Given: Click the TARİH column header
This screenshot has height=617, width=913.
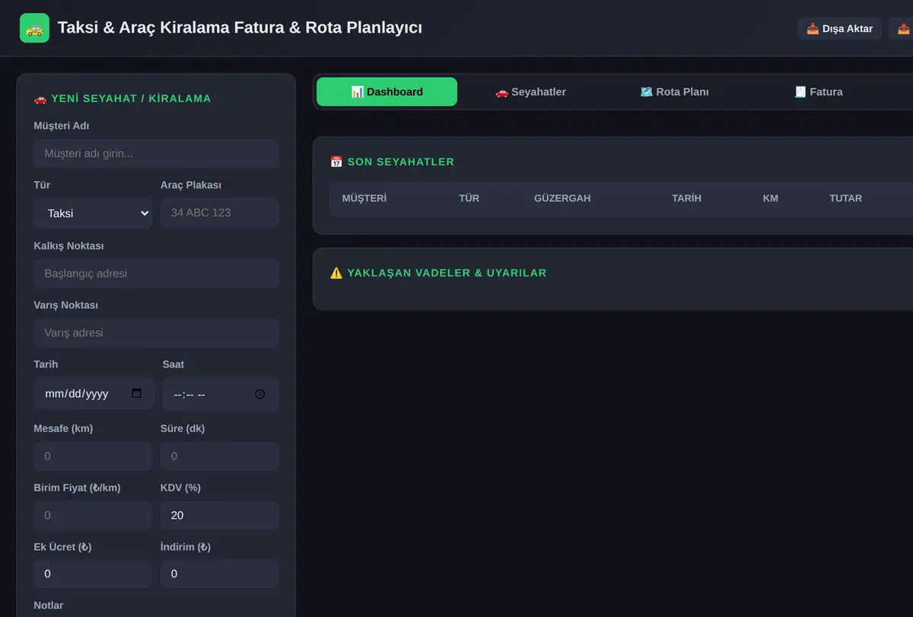Looking at the screenshot, I should click(x=686, y=199).
